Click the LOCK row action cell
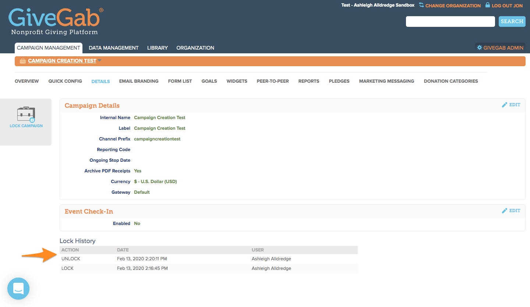Screen dimensions: 530x307 click(x=67, y=268)
